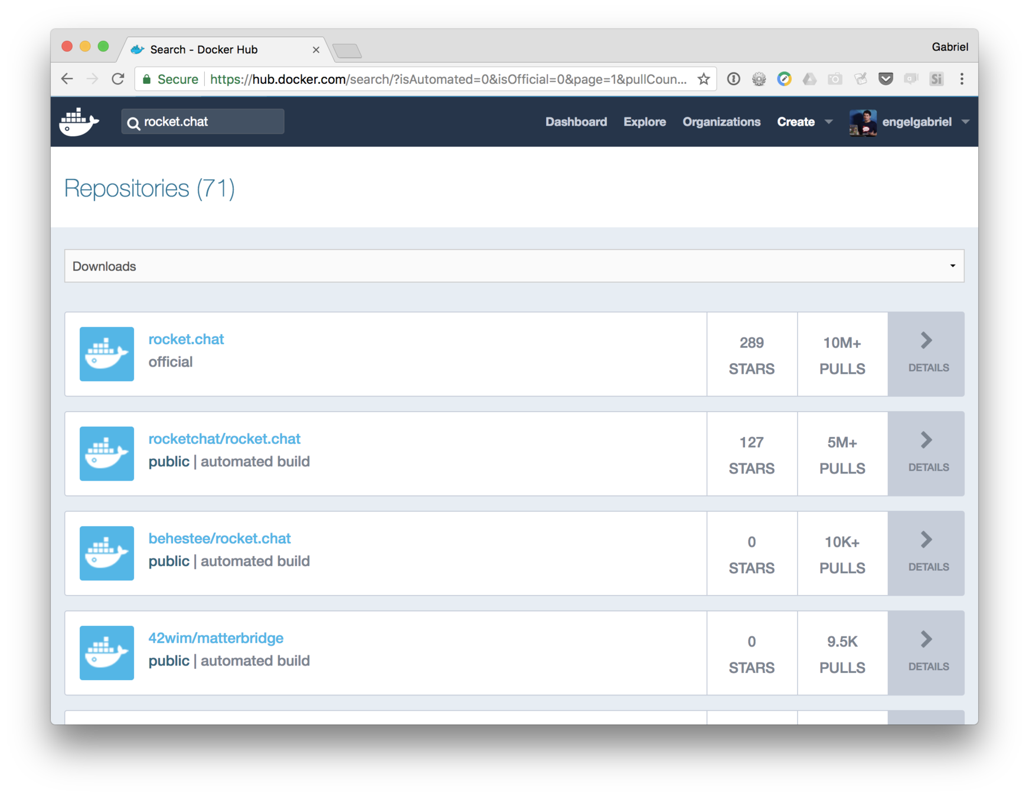Click the gear extension icon
Viewport: 1029px width, 797px height.
coord(759,79)
